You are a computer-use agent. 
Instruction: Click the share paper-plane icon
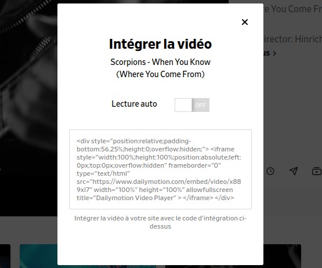(x=294, y=171)
